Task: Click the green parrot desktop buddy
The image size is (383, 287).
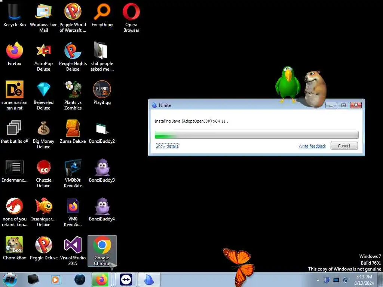Action: coord(288,84)
